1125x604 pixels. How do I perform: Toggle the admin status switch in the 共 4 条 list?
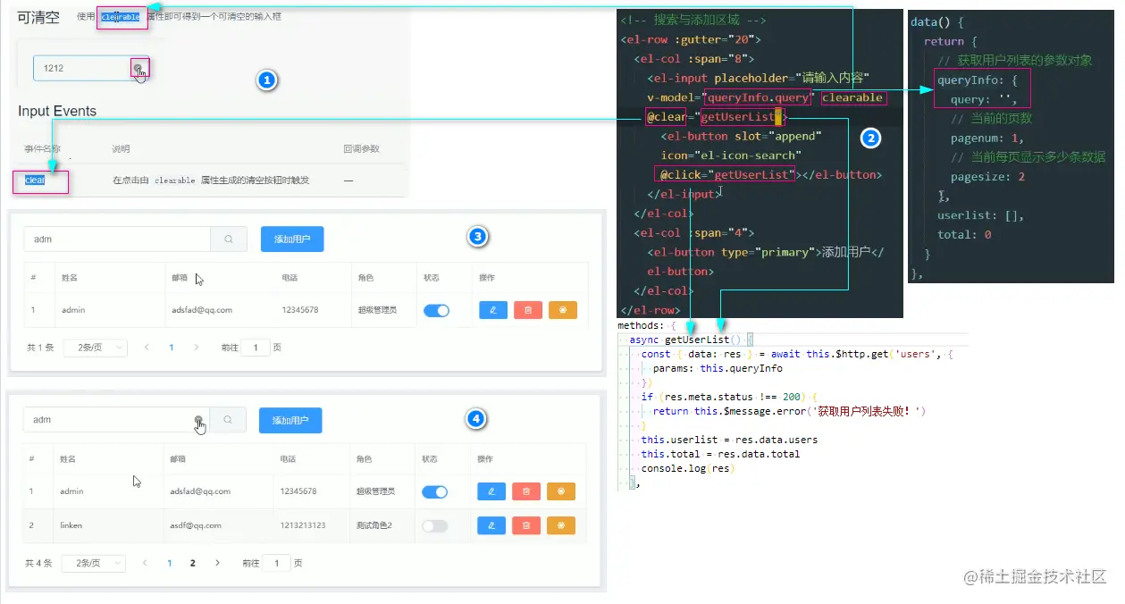[434, 491]
